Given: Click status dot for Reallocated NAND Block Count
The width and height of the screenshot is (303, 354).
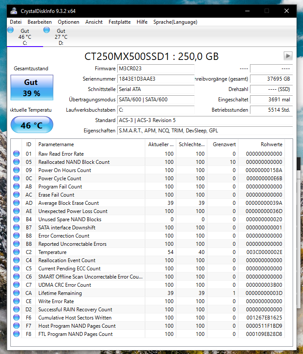Looking at the screenshot, I should point(16,162).
